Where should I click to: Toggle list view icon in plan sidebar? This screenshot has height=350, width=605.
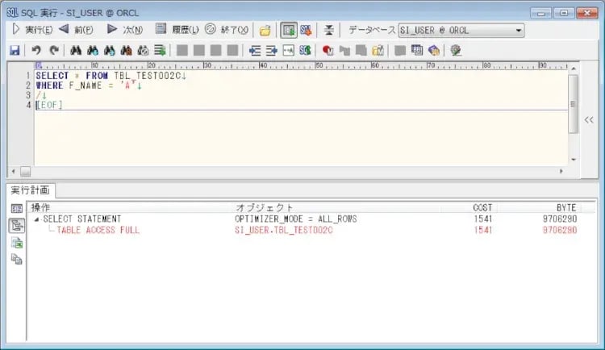pos(16,209)
